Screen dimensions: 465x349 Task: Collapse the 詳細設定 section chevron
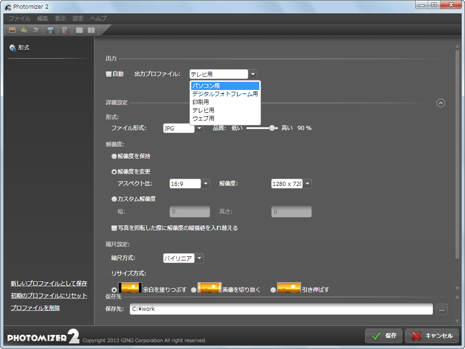tap(440, 103)
